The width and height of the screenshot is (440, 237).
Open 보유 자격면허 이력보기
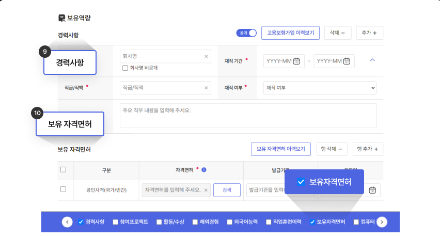[x=280, y=149]
